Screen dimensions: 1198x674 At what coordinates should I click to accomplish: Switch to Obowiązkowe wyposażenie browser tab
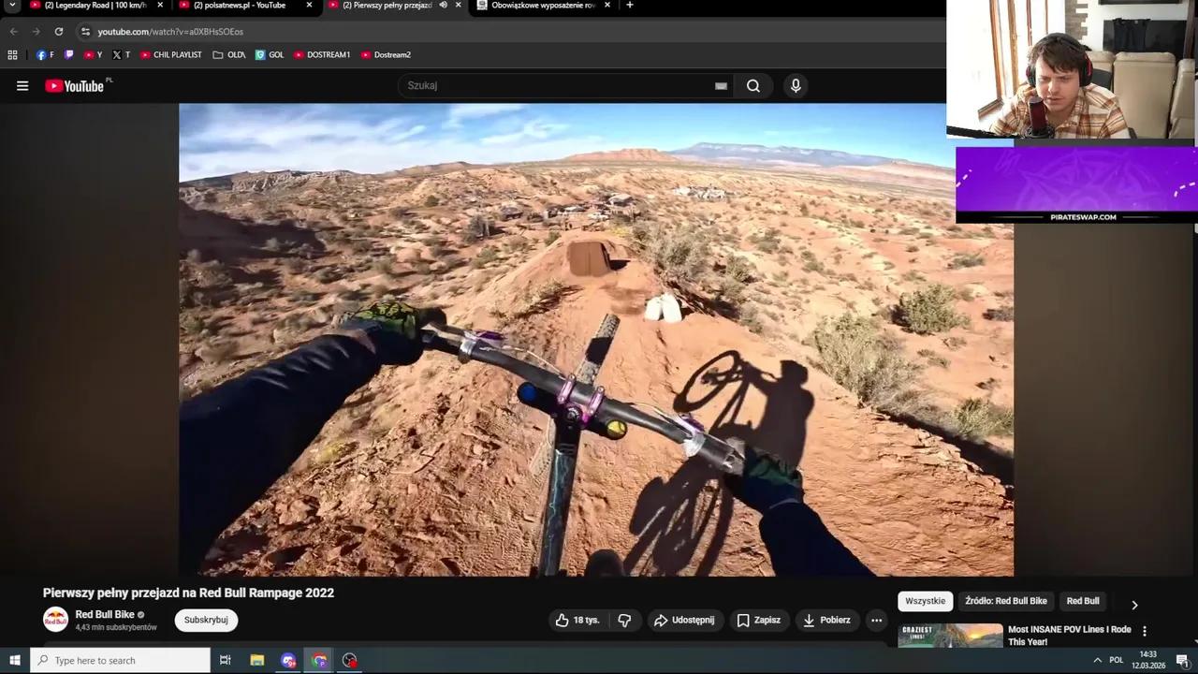(x=544, y=6)
